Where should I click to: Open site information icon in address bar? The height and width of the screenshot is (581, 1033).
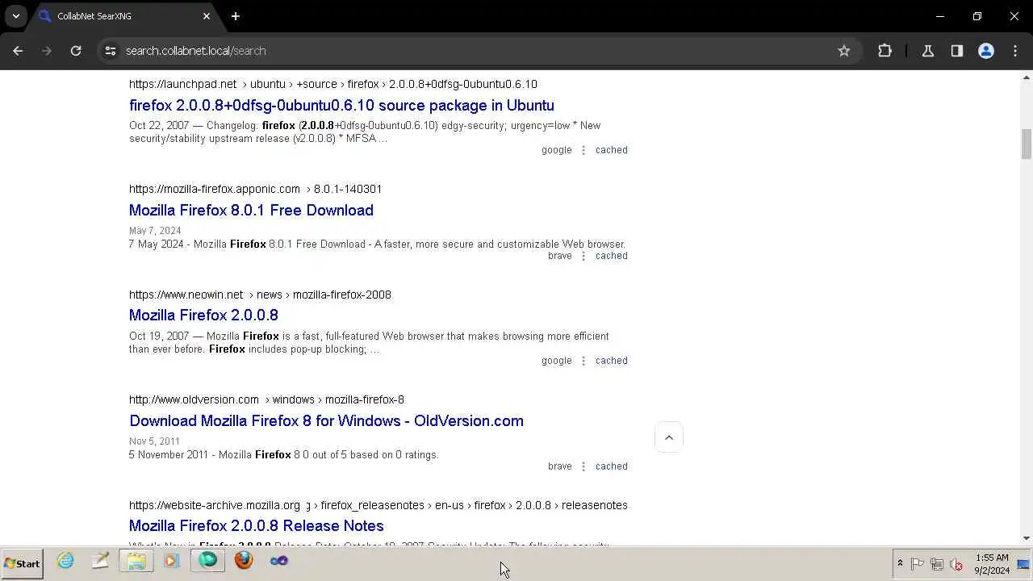pos(111,51)
